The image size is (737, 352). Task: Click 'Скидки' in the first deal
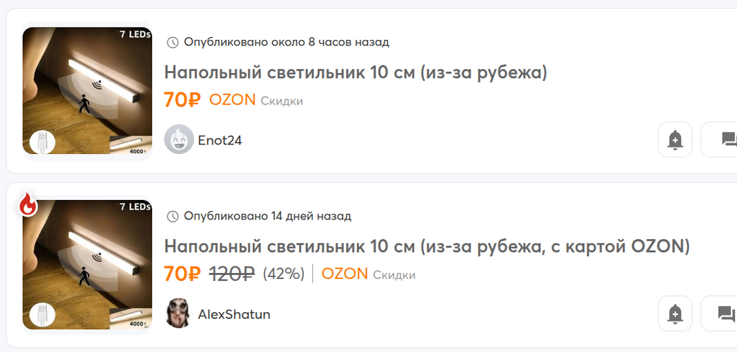tap(282, 101)
